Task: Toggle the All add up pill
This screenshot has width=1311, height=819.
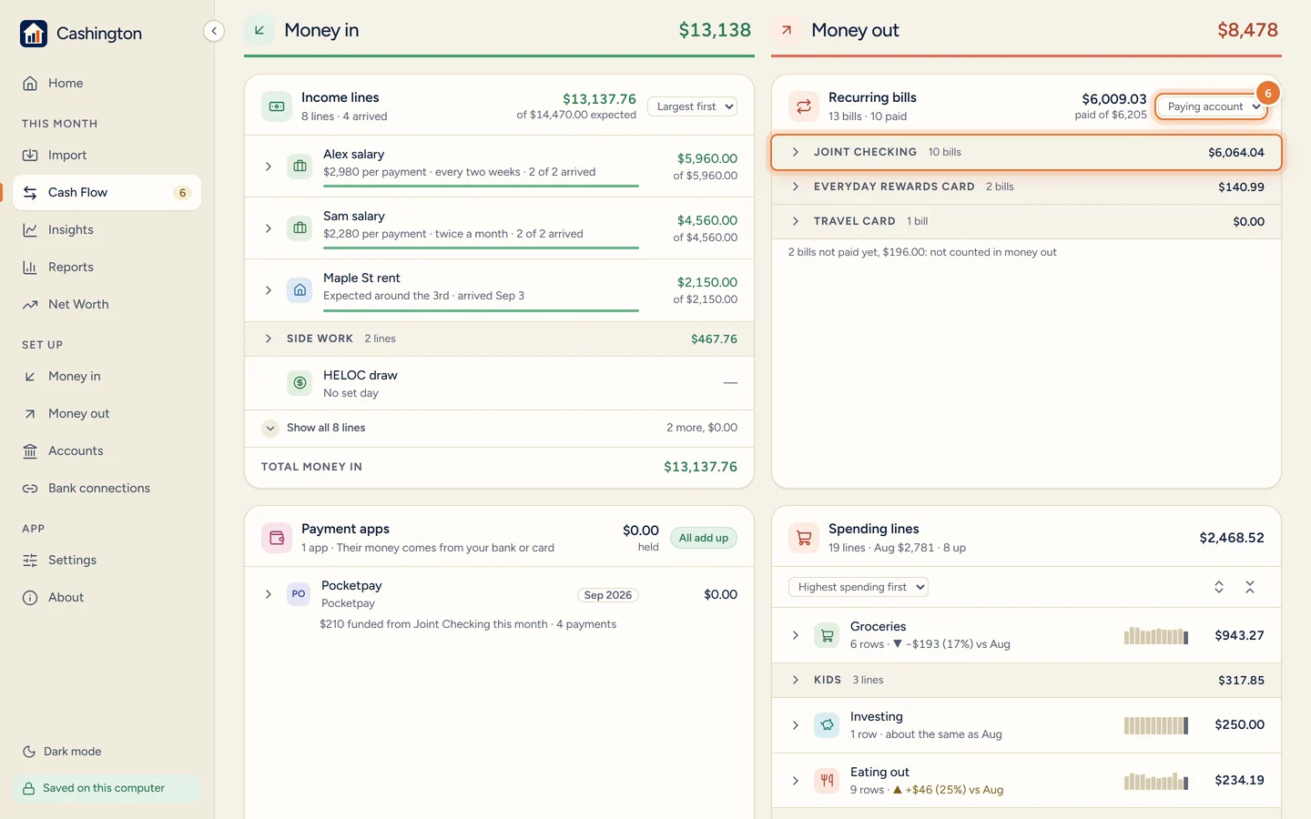Action: click(703, 538)
